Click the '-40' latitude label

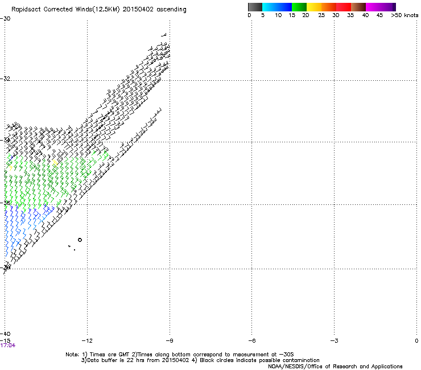5,334
